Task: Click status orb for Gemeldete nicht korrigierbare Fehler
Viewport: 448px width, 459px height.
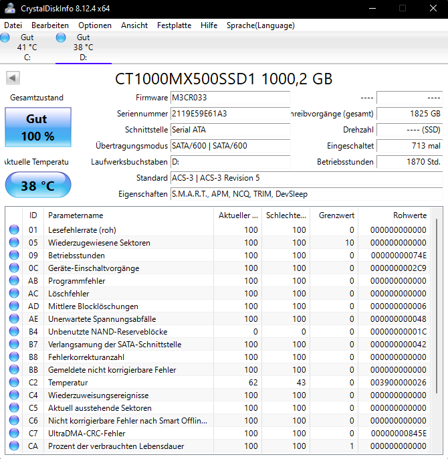Action: tap(14, 370)
